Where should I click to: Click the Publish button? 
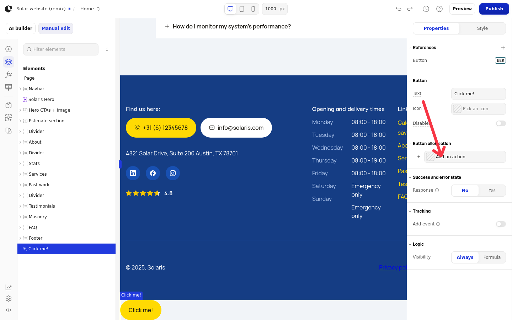(x=494, y=9)
